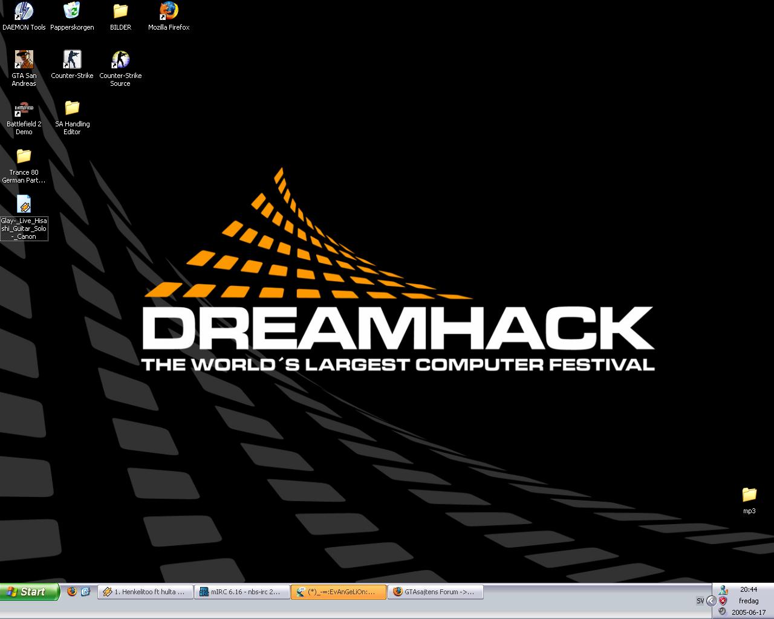Select the Counter-Strike desktop shortcut
The image size is (774, 619).
click(x=72, y=65)
